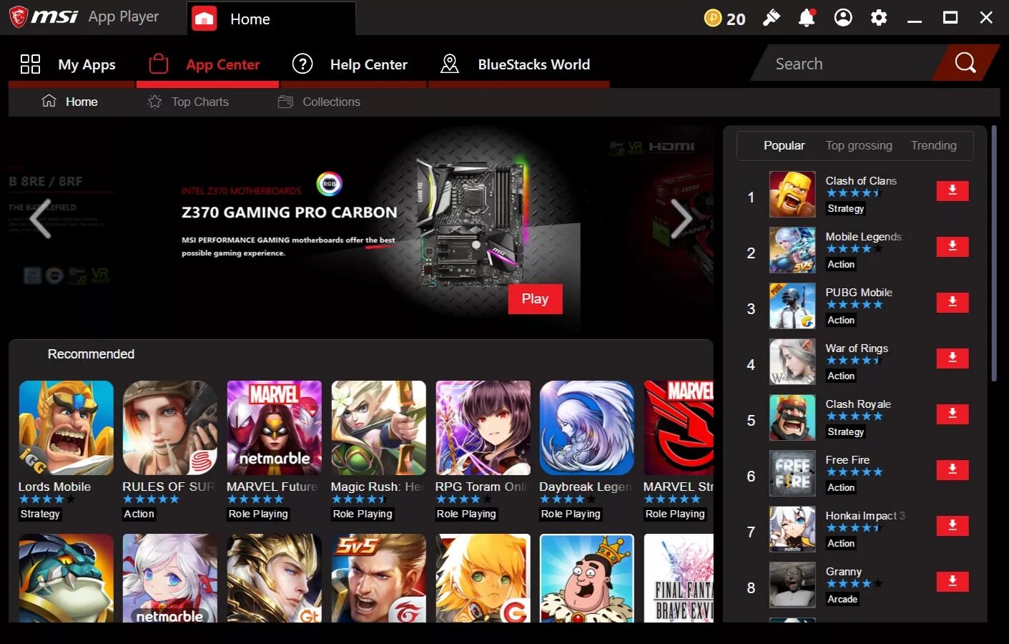Viewport: 1009px width, 644px height.
Task: Select Popular ranking tab
Action: pyautogui.click(x=784, y=145)
